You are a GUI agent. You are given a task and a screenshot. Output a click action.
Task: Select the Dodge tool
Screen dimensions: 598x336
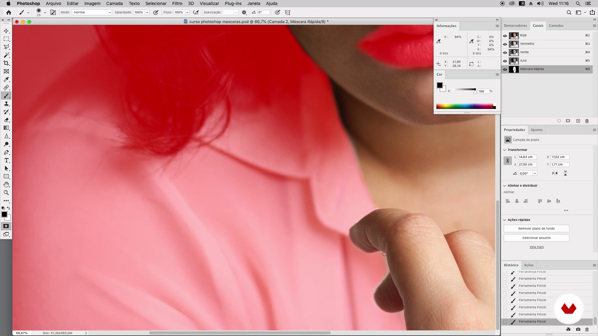(x=6, y=144)
